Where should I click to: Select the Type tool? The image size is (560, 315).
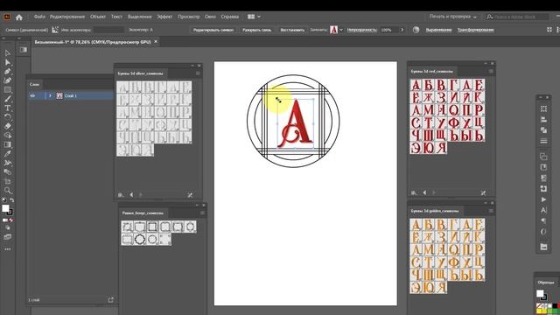[x=8, y=108]
